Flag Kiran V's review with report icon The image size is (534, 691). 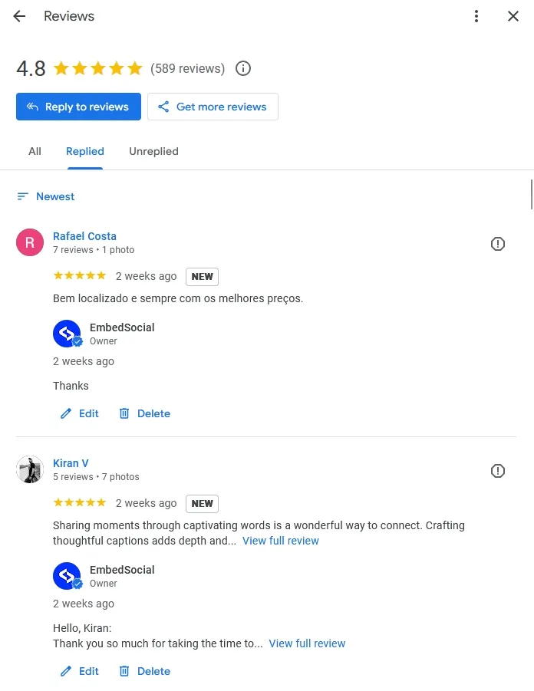(498, 471)
